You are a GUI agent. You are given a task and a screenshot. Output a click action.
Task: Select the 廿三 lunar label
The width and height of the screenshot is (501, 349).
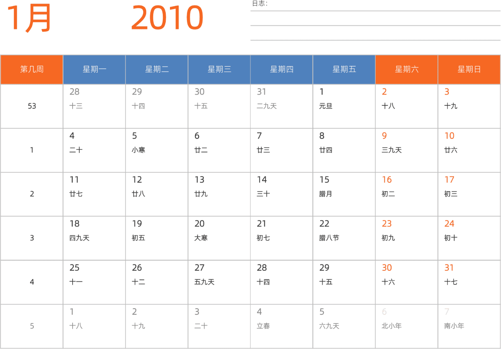point(263,150)
